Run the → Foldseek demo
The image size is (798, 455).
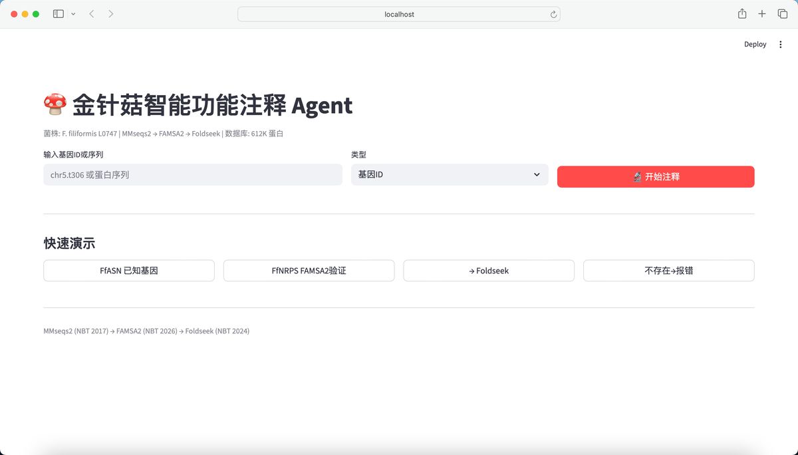click(x=489, y=271)
